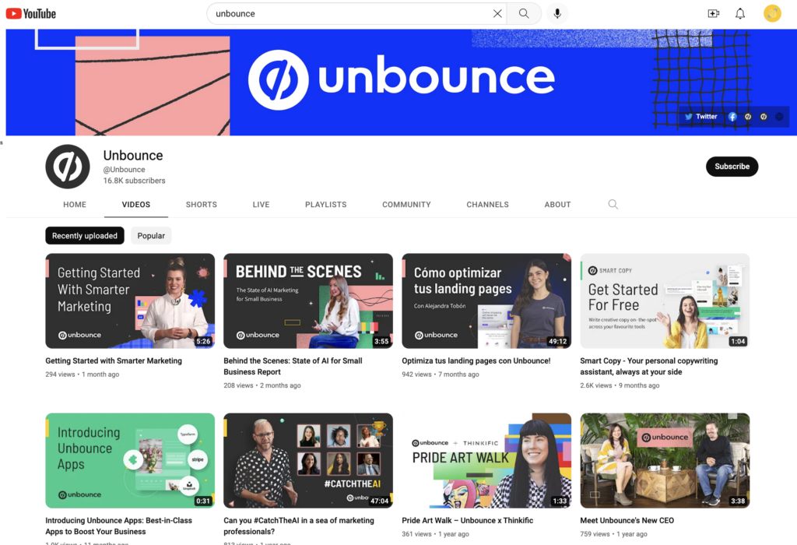Open title Optimiza tus landing pages con Unbounce!

[x=476, y=360]
